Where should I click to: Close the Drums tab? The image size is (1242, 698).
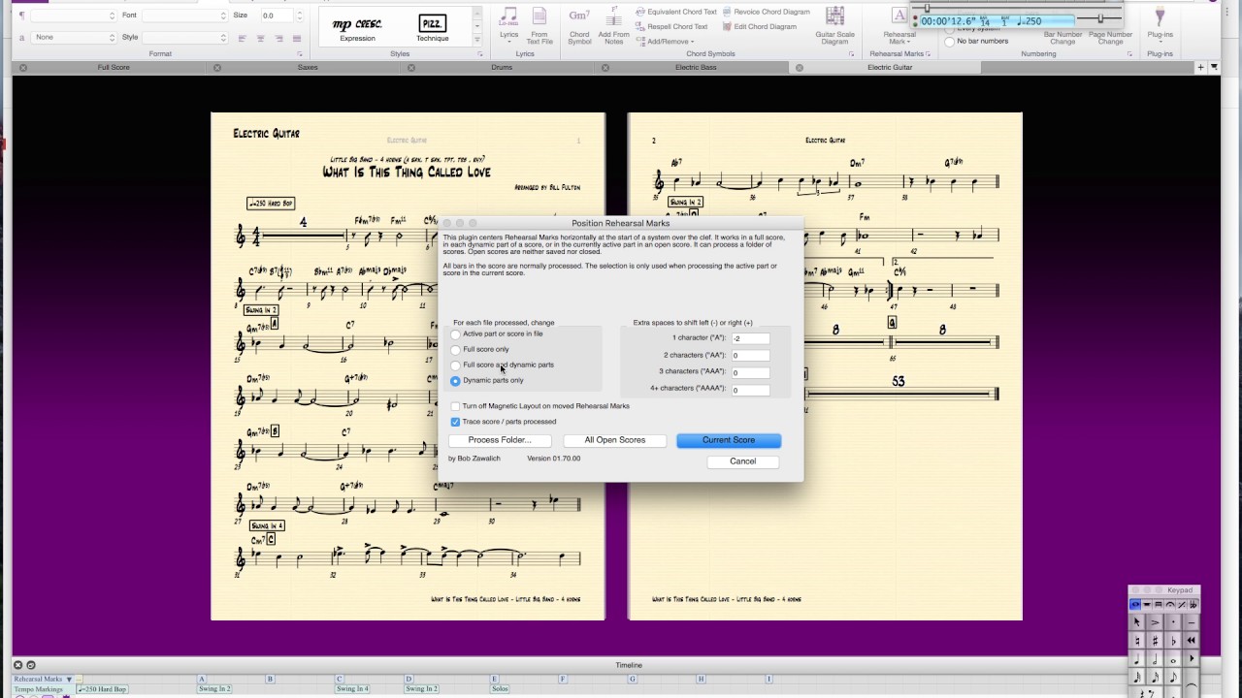411,68
